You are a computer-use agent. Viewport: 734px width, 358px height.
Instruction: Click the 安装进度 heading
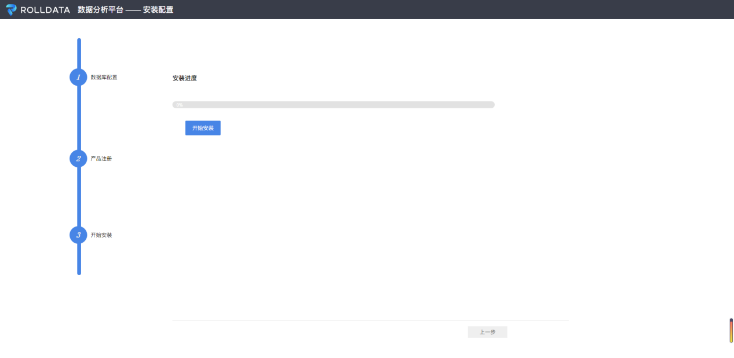tap(185, 78)
